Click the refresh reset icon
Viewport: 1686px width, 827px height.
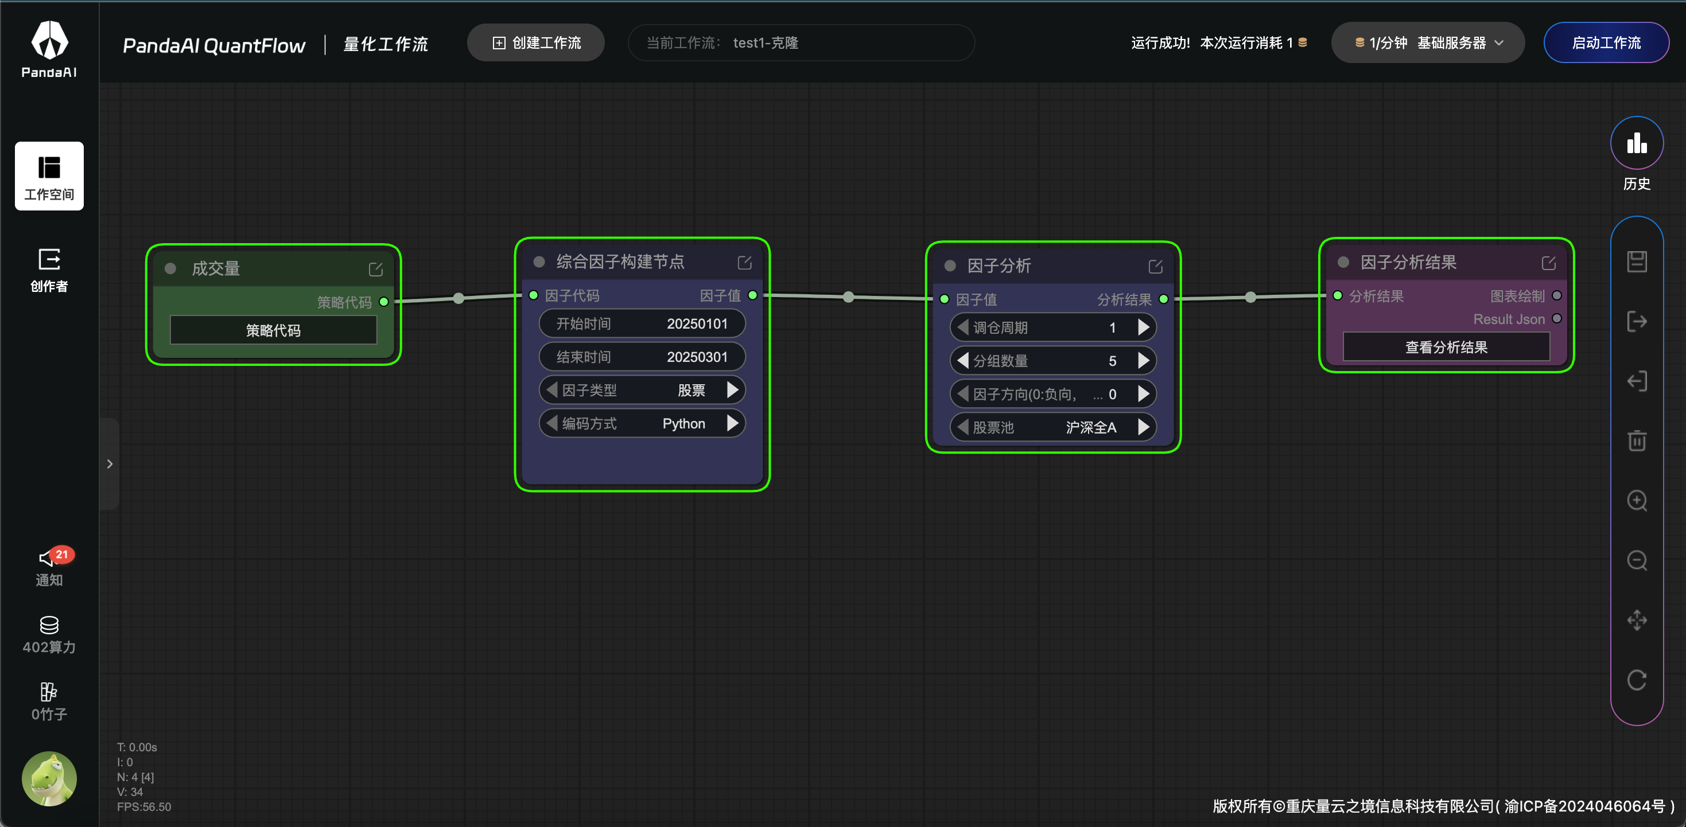(1637, 680)
